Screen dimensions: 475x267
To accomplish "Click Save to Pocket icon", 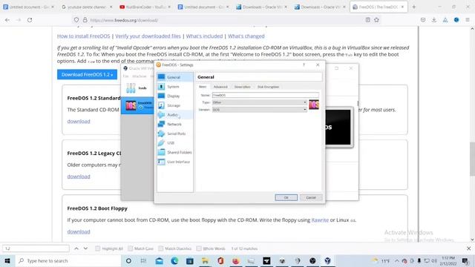I will 423,20.
